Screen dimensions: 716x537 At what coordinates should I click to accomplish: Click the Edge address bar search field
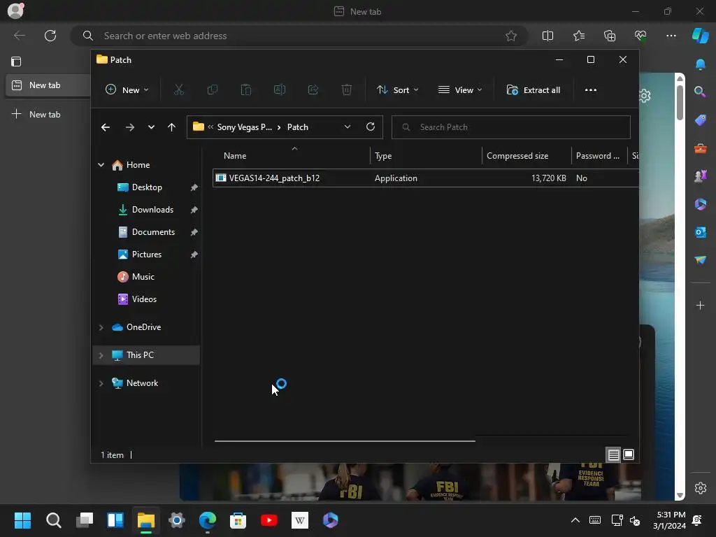pyautogui.click(x=299, y=36)
